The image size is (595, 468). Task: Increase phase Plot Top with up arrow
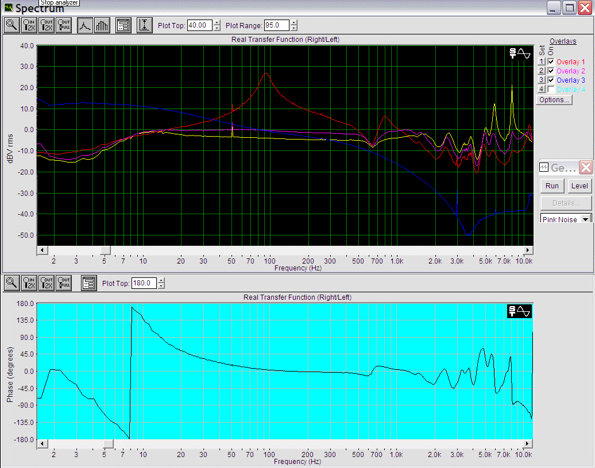161,280
